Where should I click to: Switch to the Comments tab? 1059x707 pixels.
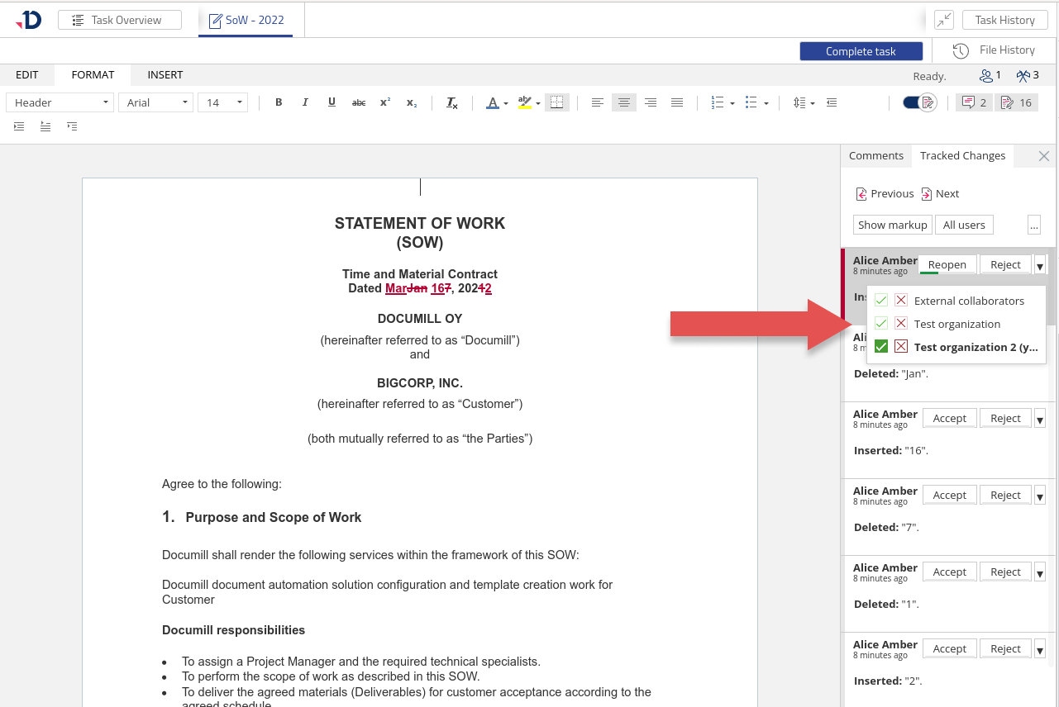(x=875, y=156)
